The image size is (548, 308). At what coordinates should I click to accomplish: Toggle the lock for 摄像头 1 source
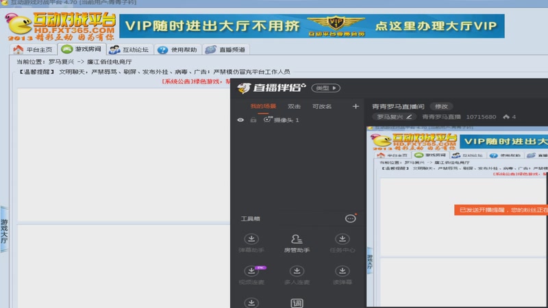(253, 120)
